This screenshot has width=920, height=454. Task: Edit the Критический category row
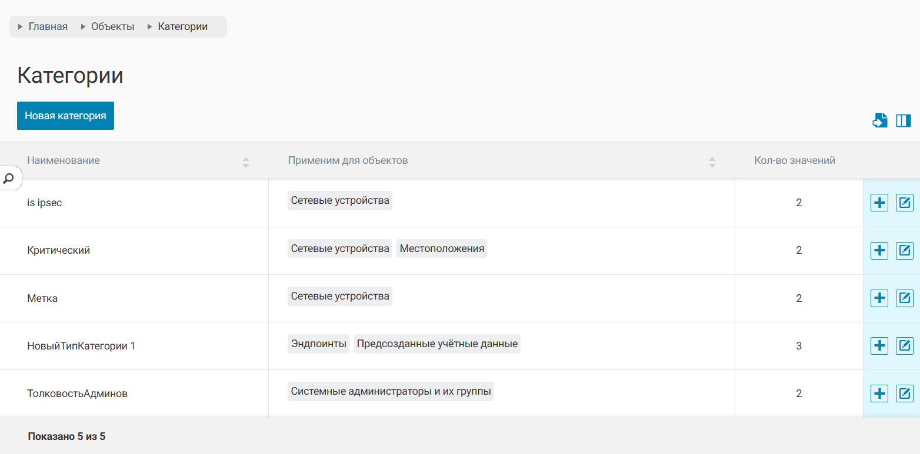coord(904,250)
